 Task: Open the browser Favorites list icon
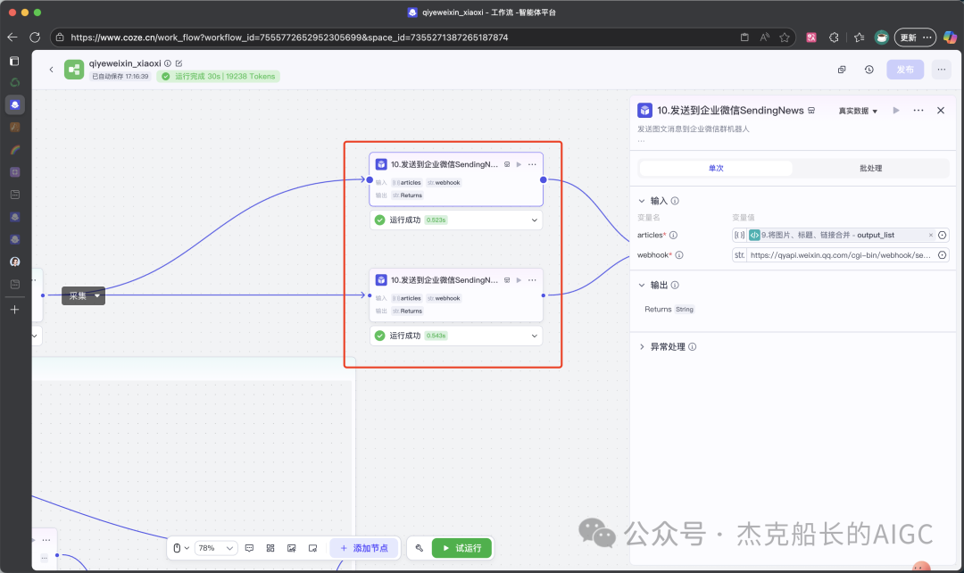point(860,37)
